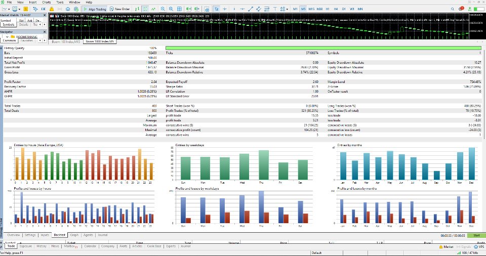Open the search magnifier icon

453,9
